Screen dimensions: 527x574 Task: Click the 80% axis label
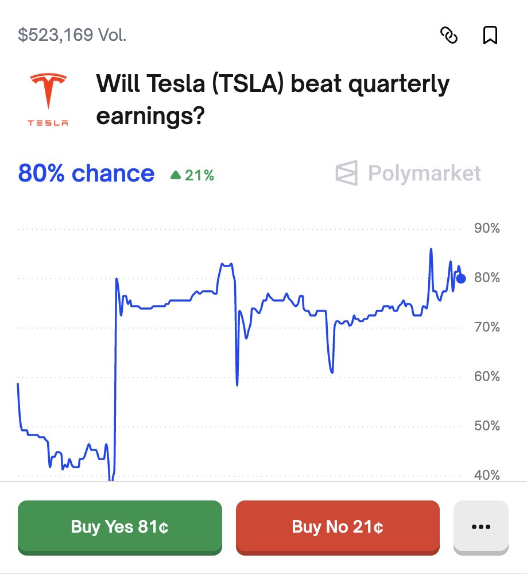click(x=487, y=278)
